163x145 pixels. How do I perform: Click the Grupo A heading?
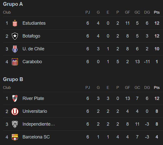pyautogui.click(x=13, y=4)
